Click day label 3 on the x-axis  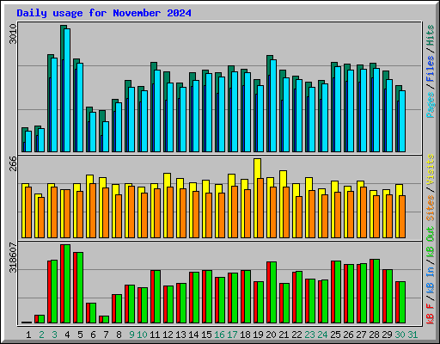(54, 335)
